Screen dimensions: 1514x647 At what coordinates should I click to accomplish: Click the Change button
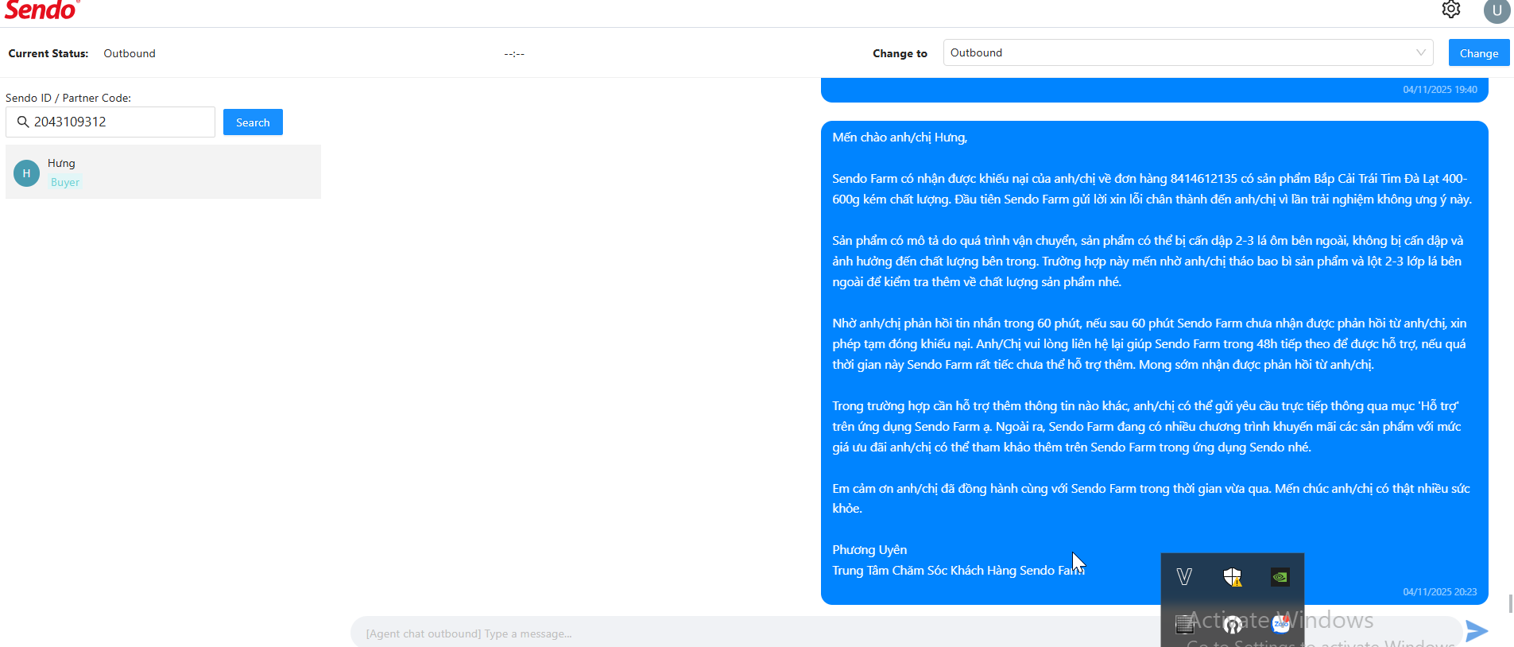click(1479, 53)
